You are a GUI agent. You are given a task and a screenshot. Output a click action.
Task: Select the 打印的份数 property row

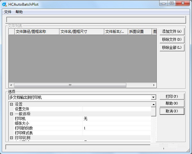coord(83,128)
